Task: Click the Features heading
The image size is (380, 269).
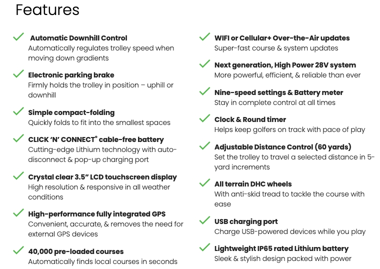Action: (x=47, y=9)
